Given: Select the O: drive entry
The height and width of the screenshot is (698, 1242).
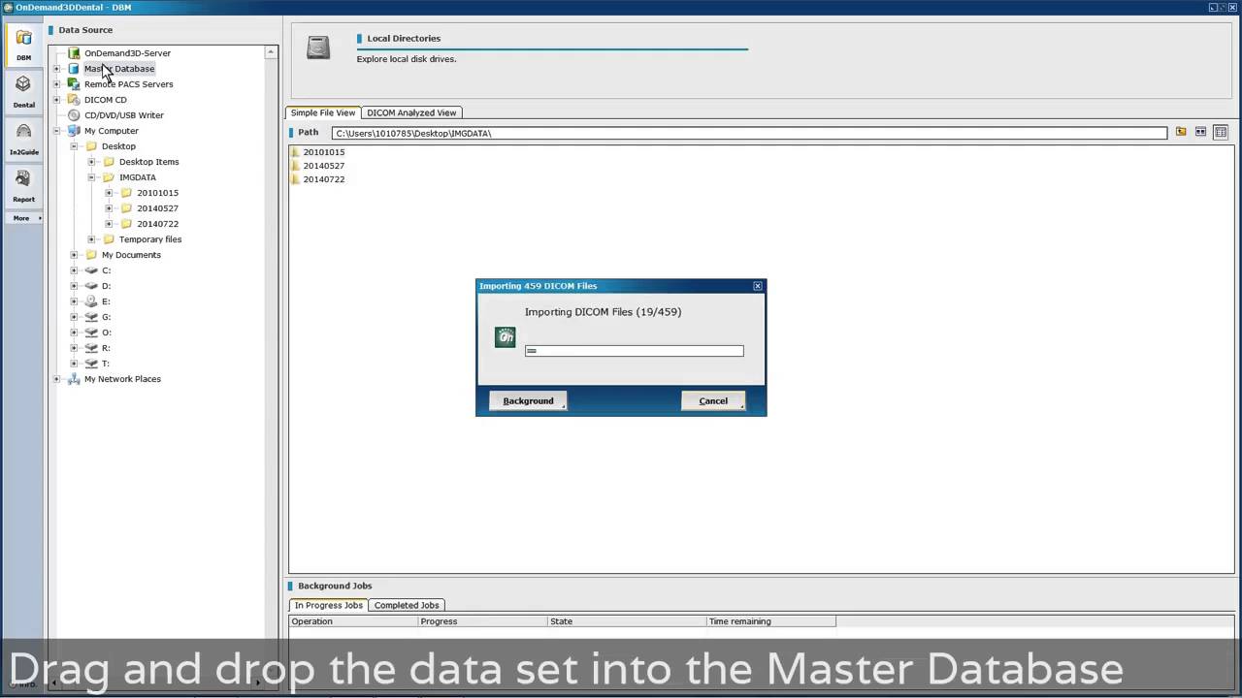Looking at the screenshot, I should pyautogui.click(x=106, y=333).
